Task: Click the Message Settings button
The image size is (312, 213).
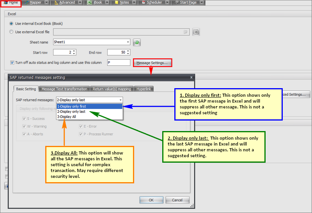Action: 152,63
